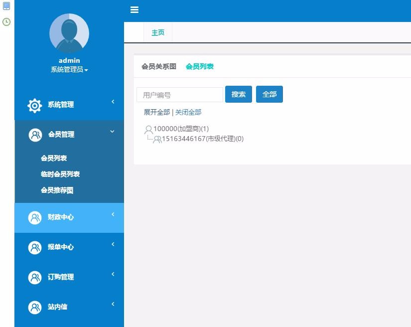Click the 系统管理 gear icon
Screen dimensions: 411x327
(x=34, y=106)
